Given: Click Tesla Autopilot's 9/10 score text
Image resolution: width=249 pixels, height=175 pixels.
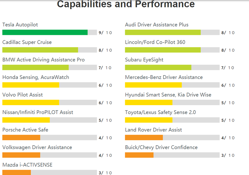Looking at the screenshot, I should click(105, 33).
